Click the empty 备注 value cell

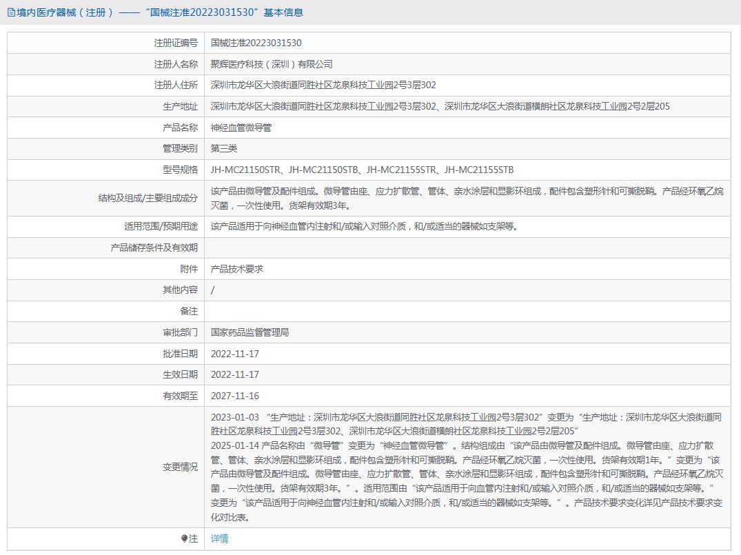pyautogui.click(x=466, y=311)
